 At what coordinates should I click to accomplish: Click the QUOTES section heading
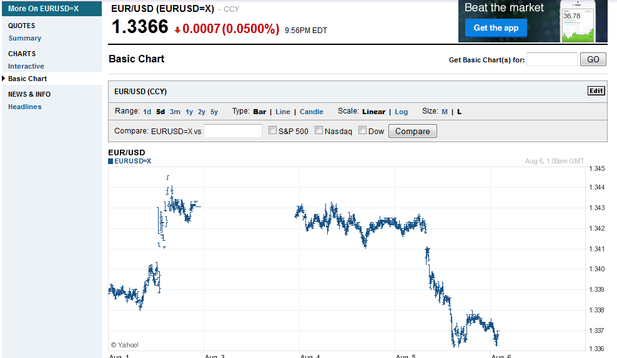pyautogui.click(x=22, y=26)
